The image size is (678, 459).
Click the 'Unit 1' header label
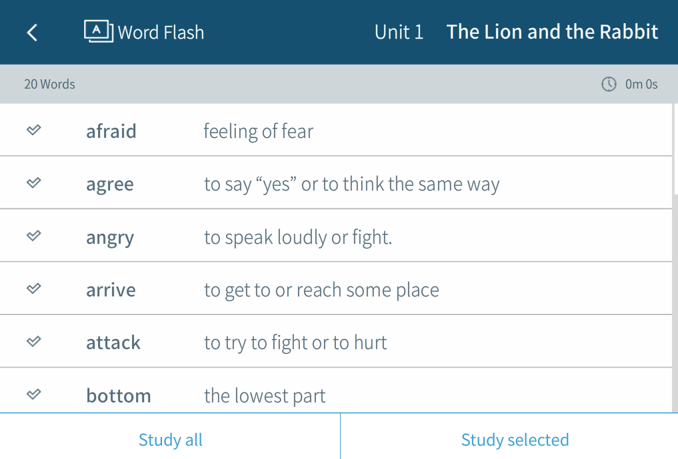pyautogui.click(x=399, y=32)
